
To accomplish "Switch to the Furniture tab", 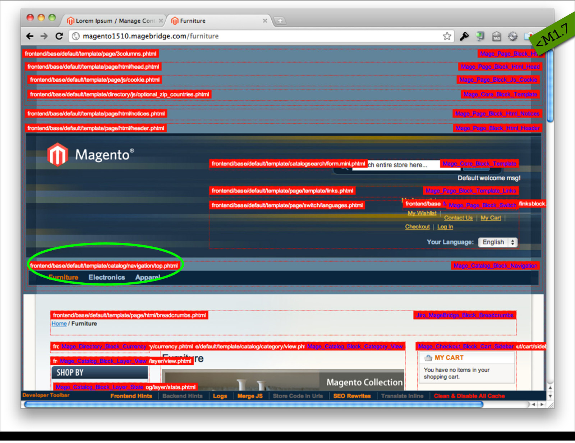I will (x=219, y=21).
